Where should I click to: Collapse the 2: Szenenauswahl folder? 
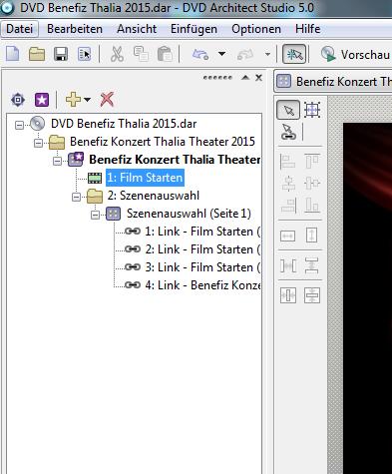(77, 197)
